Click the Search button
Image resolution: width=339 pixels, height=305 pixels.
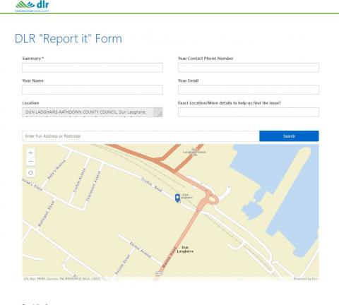click(289, 136)
